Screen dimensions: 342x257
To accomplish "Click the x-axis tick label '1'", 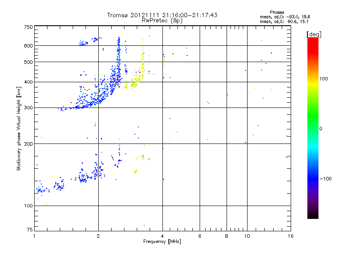I will [34, 236].
